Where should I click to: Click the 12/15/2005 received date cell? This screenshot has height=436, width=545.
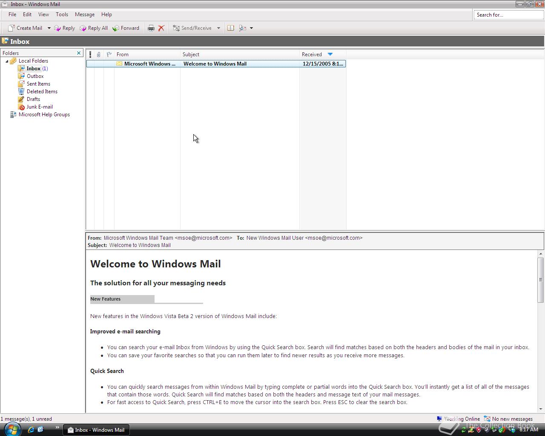[323, 64]
